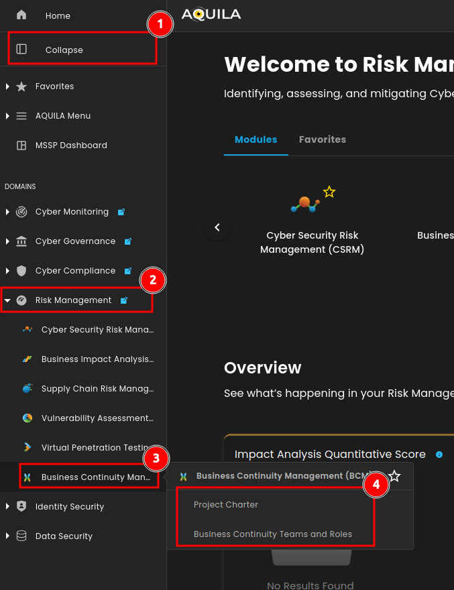The width and height of the screenshot is (454, 590).
Task: Click the Home icon in sidebar
Action: pos(21,15)
